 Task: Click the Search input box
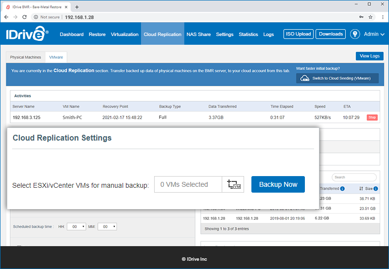point(354,177)
